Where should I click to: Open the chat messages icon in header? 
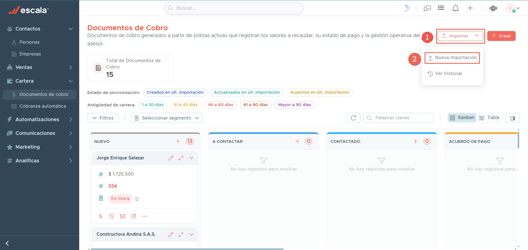tap(427, 8)
